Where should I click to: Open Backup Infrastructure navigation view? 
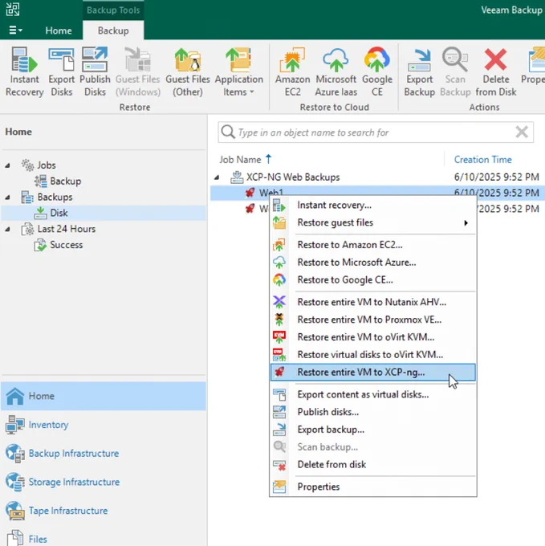pyautogui.click(x=74, y=454)
